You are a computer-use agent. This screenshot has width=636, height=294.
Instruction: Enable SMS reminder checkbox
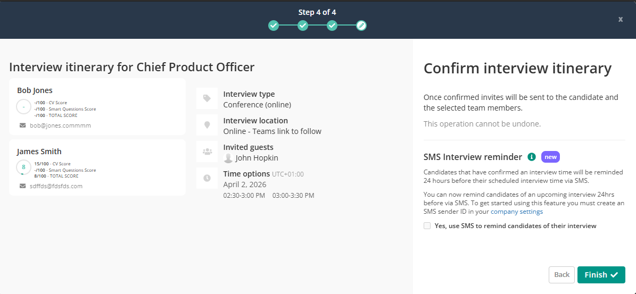427,225
